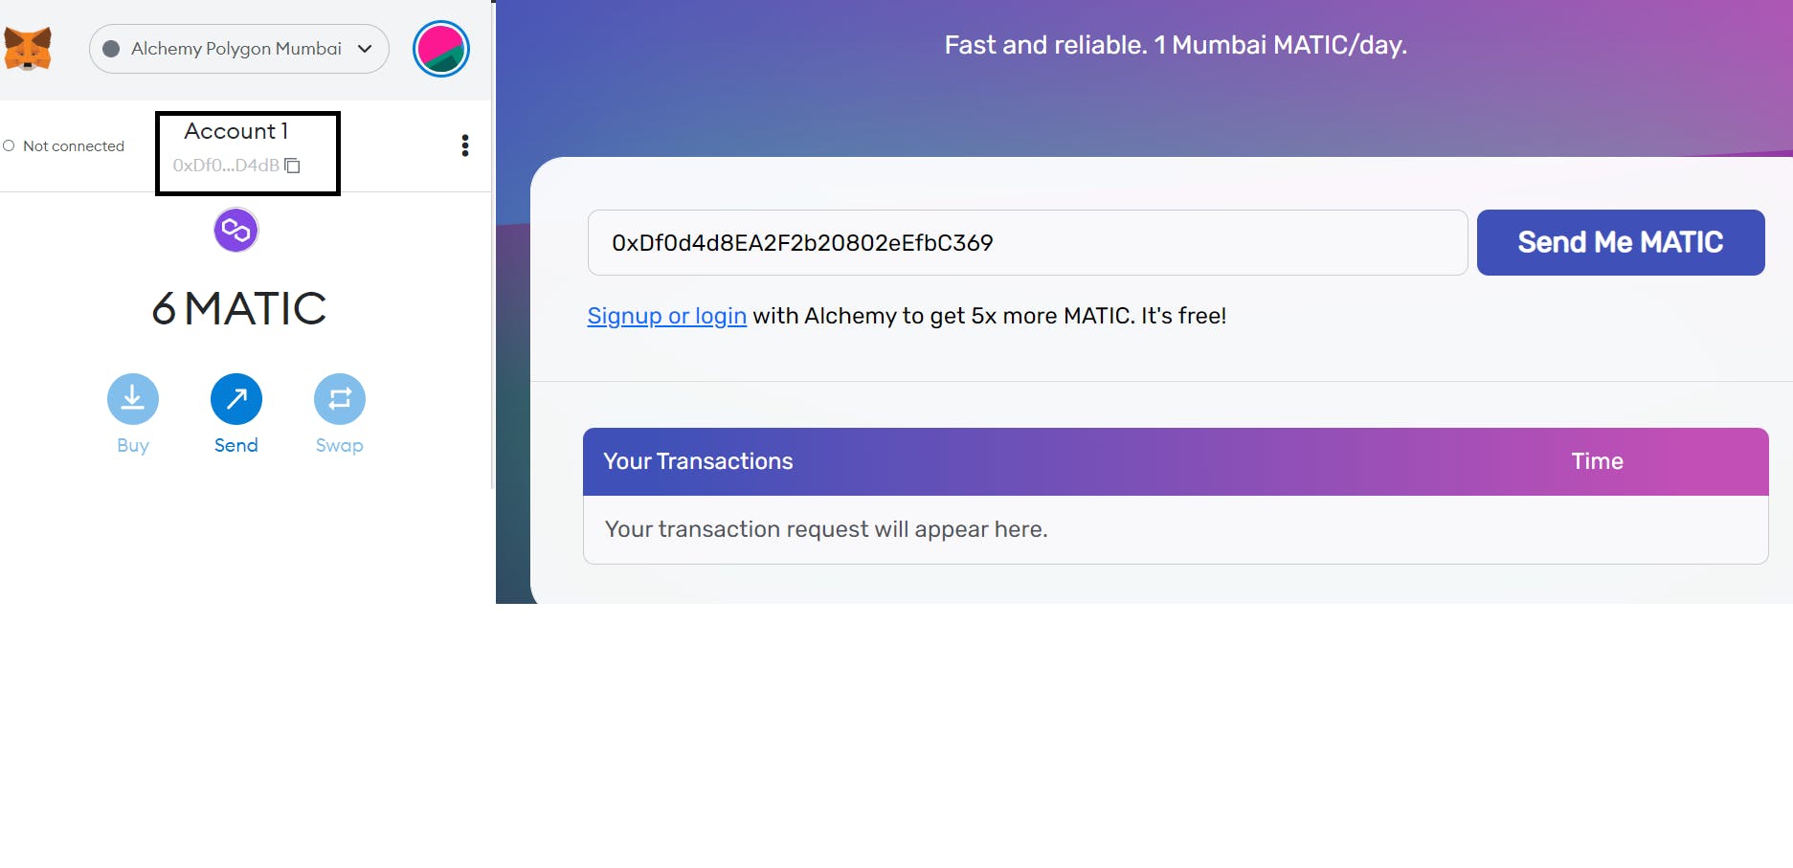Viewport: 1793px width, 868px height.
Task: Click the Send label
Action: [x=236, y=446]
